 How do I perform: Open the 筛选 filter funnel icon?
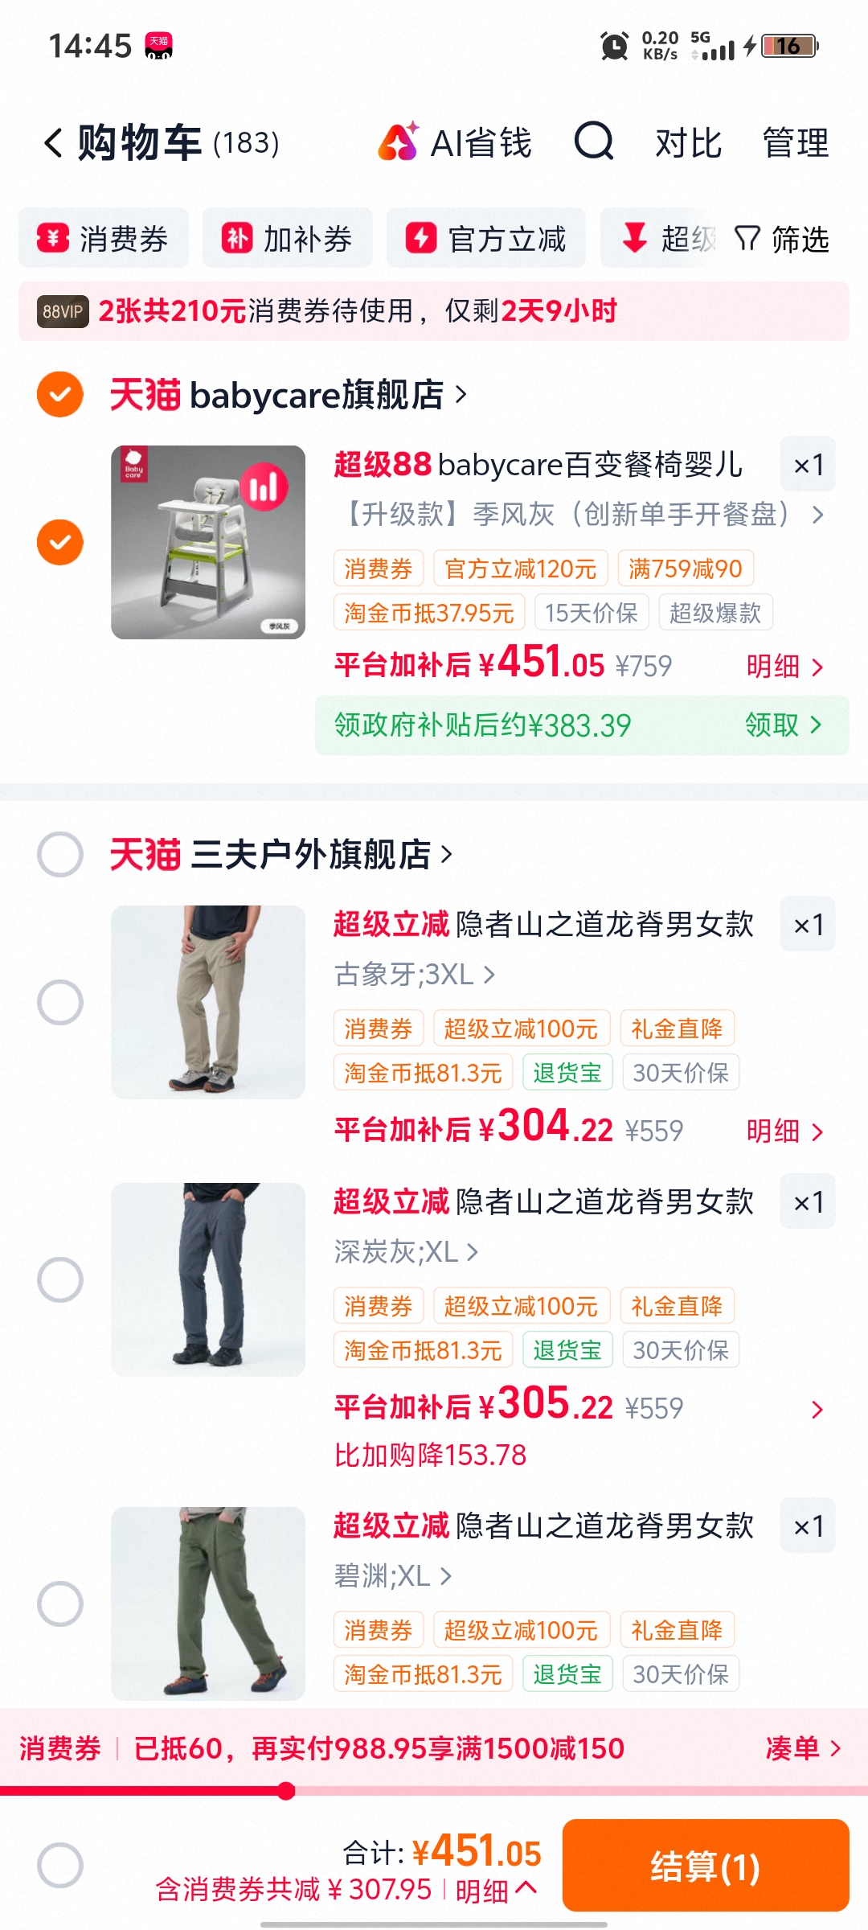(747, 239)
